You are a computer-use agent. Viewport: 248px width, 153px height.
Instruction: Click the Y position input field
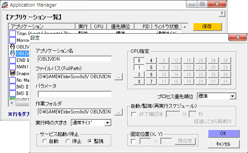coord(166,141)
